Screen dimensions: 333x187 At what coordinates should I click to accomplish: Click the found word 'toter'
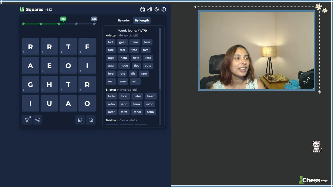(124, 96)
